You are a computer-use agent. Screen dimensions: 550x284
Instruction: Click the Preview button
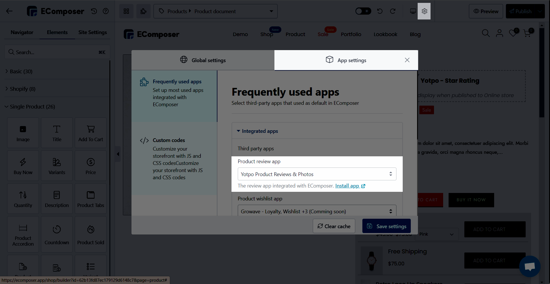[x=486, y=11]
